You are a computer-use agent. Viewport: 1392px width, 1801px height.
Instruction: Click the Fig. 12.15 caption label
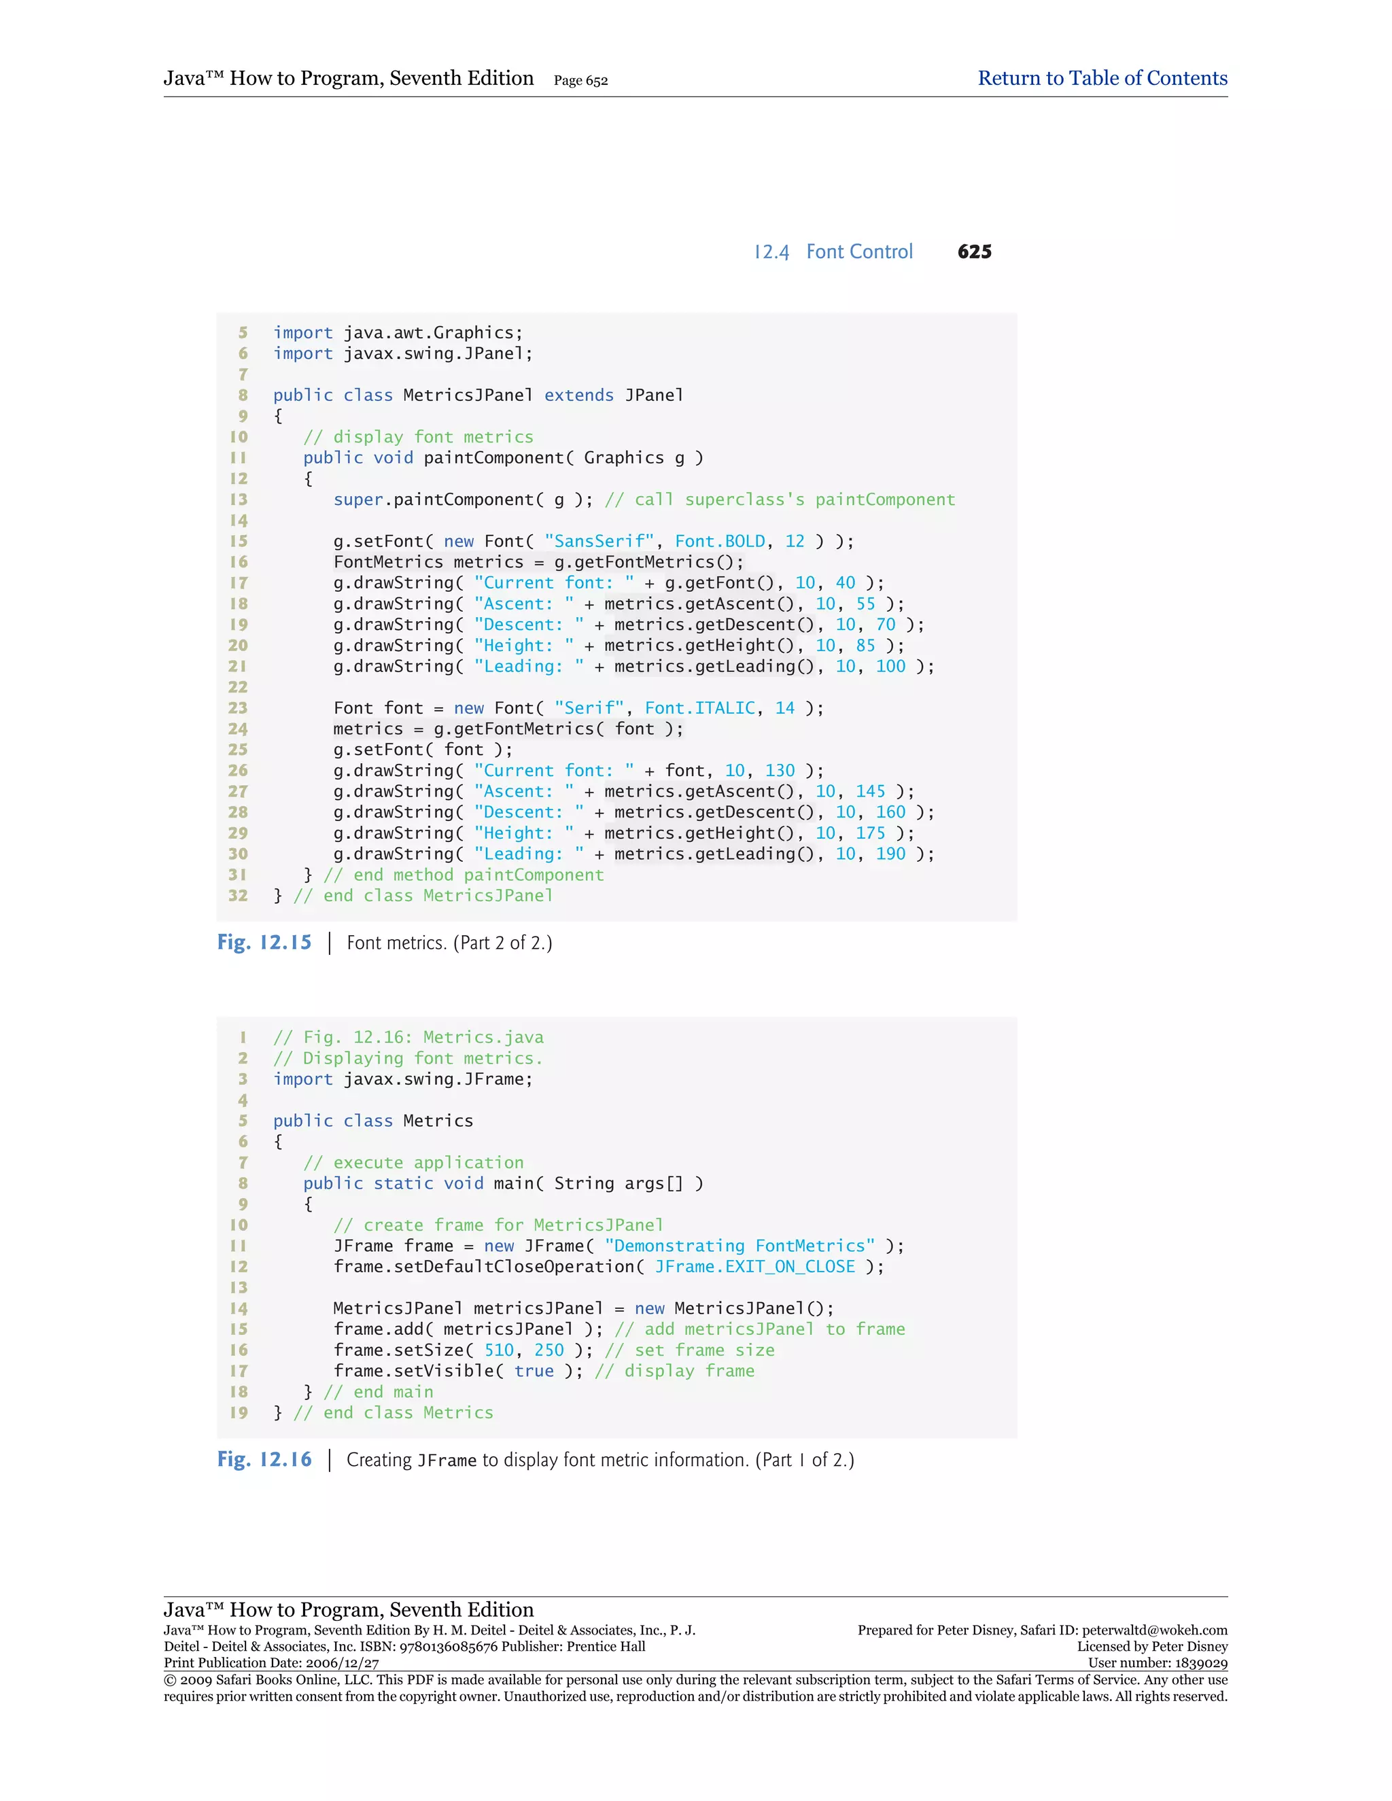click(264, 943)
